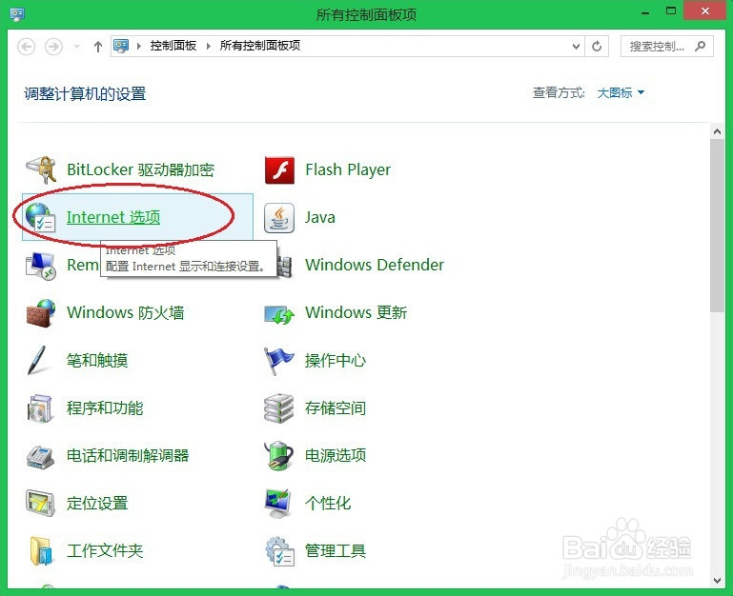
Task: Open the BitLocker drive encryption icon
Action: [x=41, y=170]
